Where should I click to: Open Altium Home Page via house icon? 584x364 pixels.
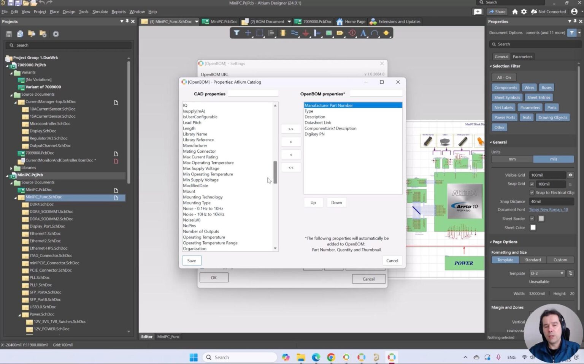click(x=514, y=12)
